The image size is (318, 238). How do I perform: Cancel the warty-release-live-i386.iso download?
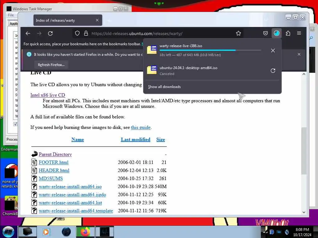tap(273, 51)
